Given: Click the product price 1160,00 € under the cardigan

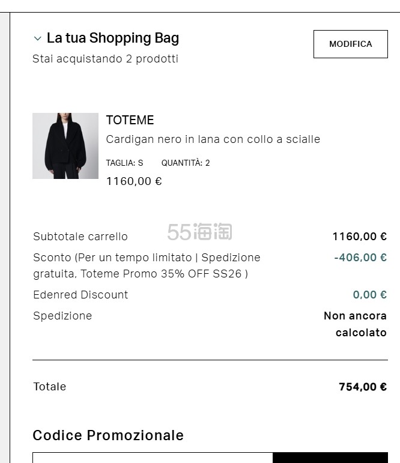Looking at the screenshot, I should click(x=134, y=181).
